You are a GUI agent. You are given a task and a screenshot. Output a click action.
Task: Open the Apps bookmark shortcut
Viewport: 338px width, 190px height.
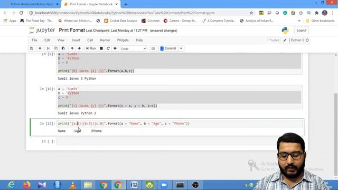click(x=10, y=21)
